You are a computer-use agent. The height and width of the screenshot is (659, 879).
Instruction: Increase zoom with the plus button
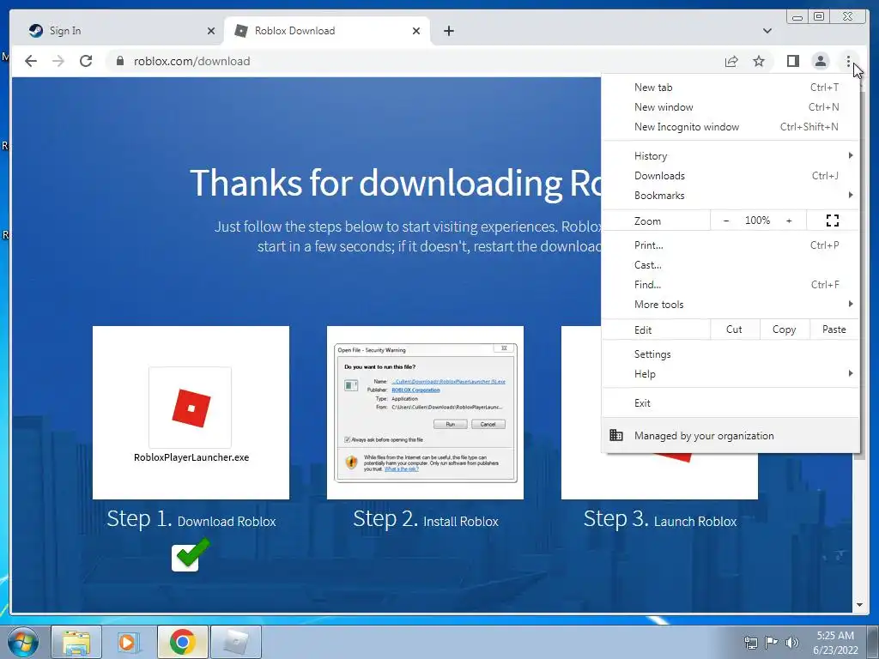(x=789, y=221)
